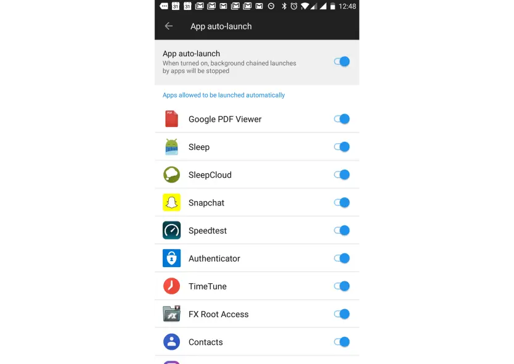Switch off auto-launch for Google PDF Viewer
Image resolution: width=514 pixels, height=364 pixels.
click(x=341, y=119)
